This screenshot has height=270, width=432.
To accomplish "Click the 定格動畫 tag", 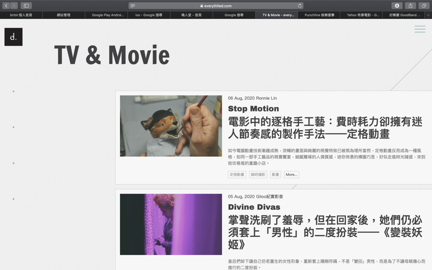I will coord(237,175).
